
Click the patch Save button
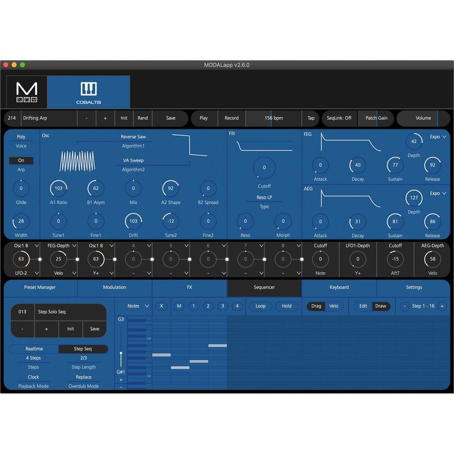tap(171, 118)
